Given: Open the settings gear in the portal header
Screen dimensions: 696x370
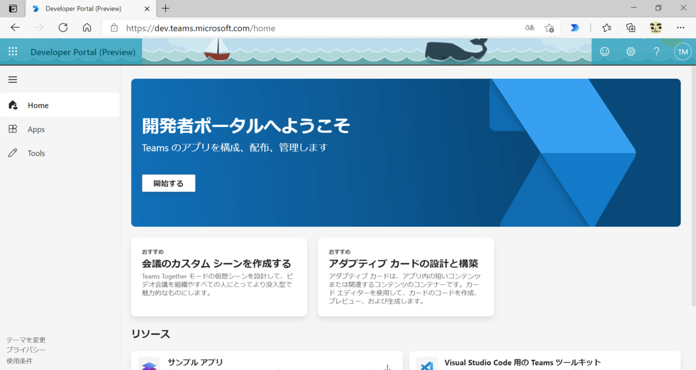Looking at the screenshot, I should [x=630, y=52].
